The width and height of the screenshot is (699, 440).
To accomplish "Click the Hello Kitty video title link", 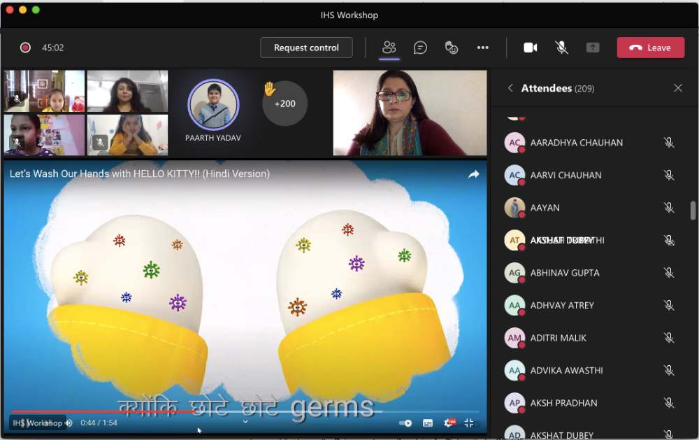I will click(140, 173).
